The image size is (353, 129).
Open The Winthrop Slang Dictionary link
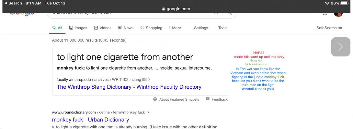[129, 87]
